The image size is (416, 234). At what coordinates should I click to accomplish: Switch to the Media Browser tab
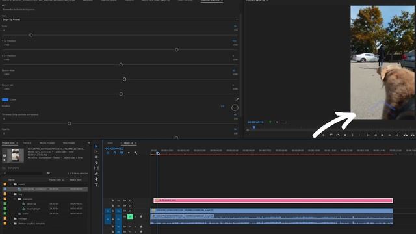47,143
